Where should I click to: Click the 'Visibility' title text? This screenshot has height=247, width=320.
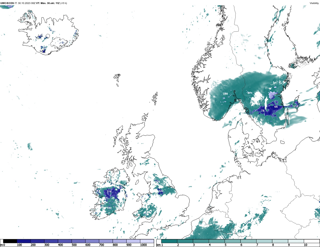tap(314, 3)
